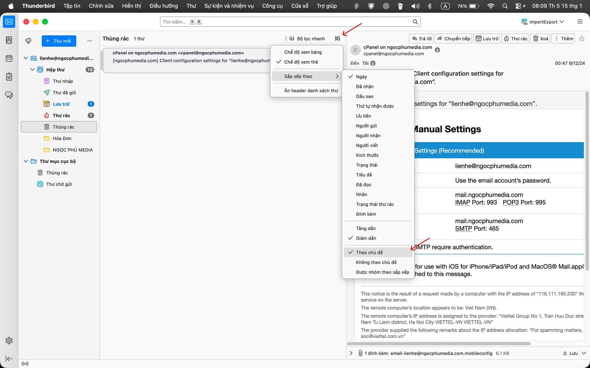Collapse the Hộp thư folder tree
590x368 pixels.
click(32, 70)
